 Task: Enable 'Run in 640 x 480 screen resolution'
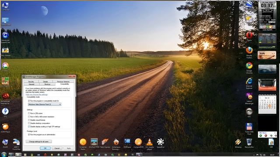coord(29,116)
